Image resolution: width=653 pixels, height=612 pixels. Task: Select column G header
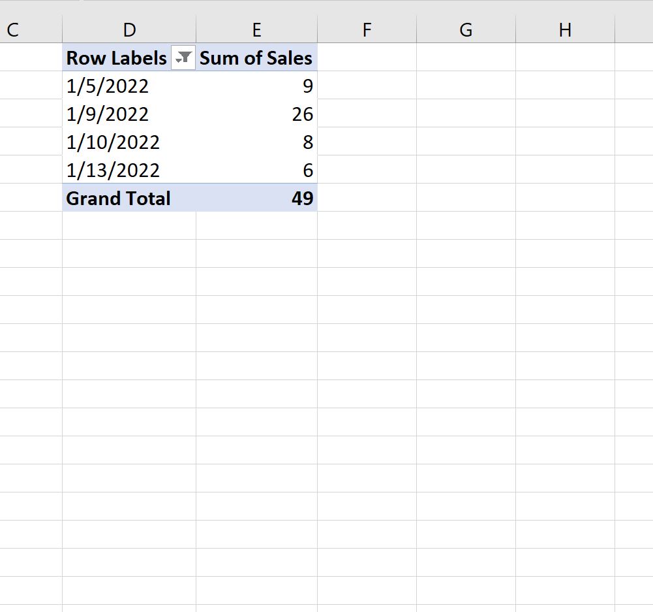[x=466, y=29]
